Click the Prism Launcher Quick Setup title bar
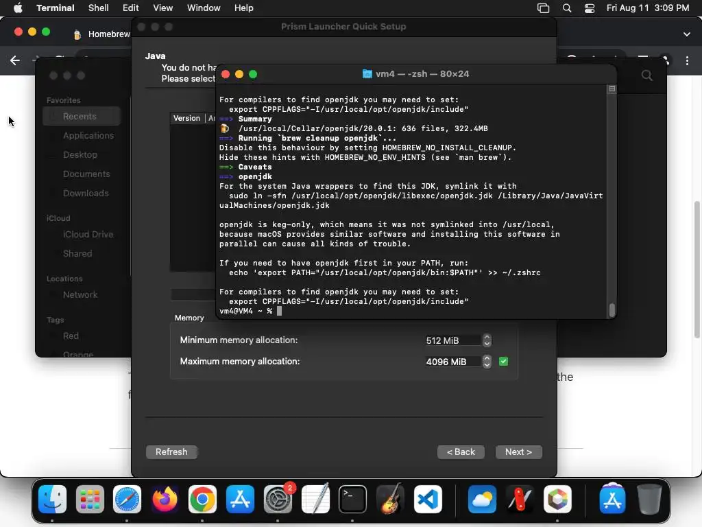 tap(344, 27)
